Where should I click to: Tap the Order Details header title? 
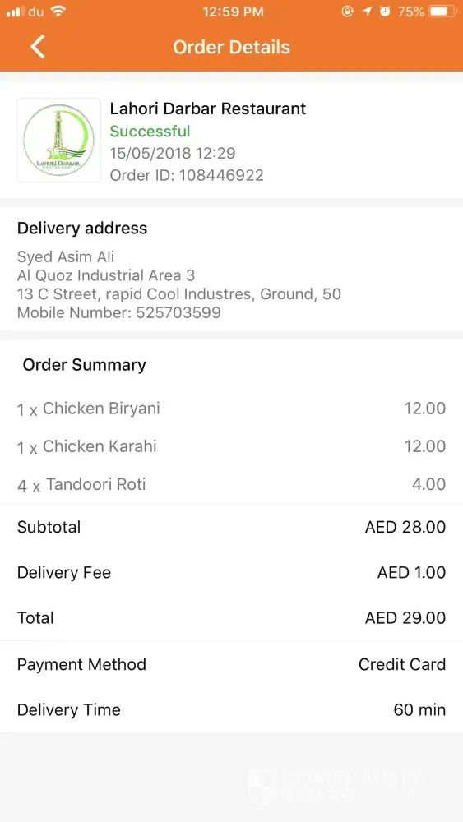click(x=231, y=47)
